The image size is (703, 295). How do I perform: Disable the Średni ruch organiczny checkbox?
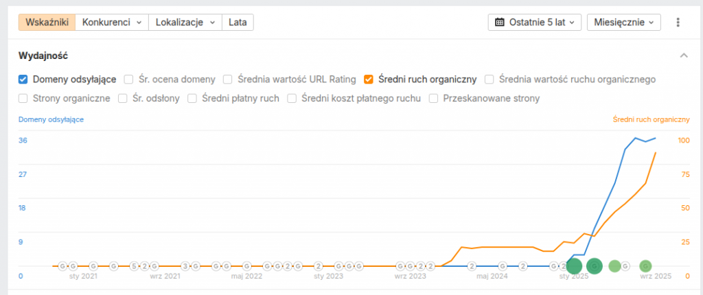[369, 79]
